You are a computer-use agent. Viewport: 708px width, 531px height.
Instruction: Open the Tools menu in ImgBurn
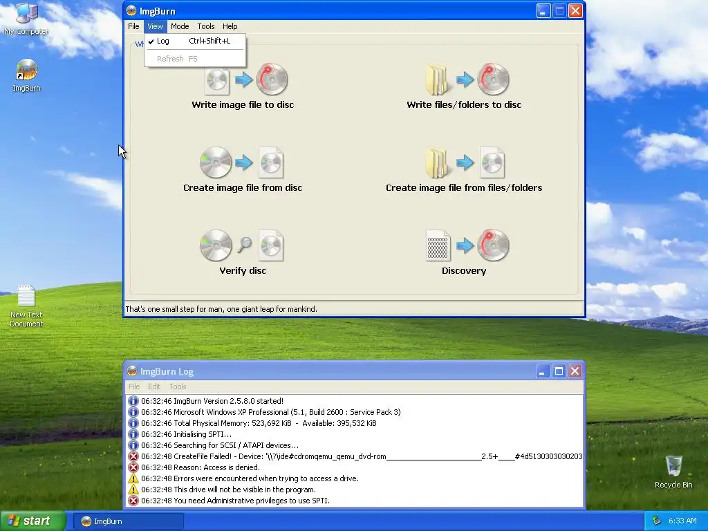(x=206, y=26)
